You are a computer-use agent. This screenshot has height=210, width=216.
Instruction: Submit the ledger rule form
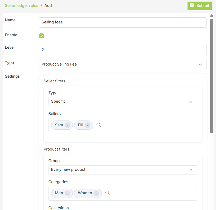(x=200, y=6)
